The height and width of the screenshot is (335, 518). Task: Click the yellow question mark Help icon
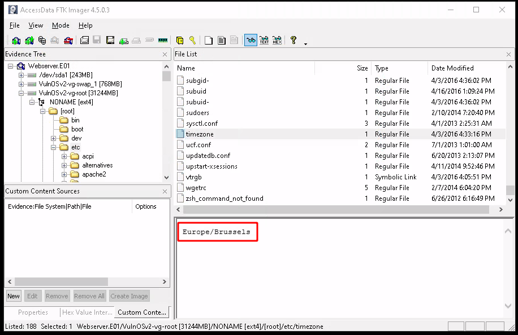coord(293,40)
